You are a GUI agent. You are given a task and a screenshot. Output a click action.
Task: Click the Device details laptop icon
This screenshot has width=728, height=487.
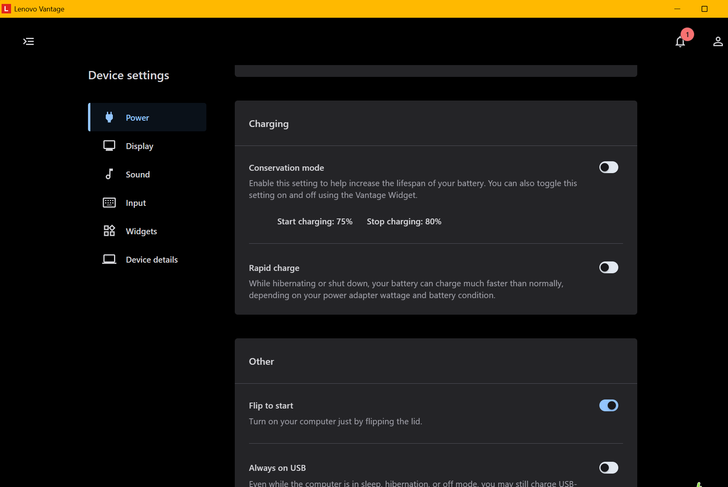coord(109,259)
